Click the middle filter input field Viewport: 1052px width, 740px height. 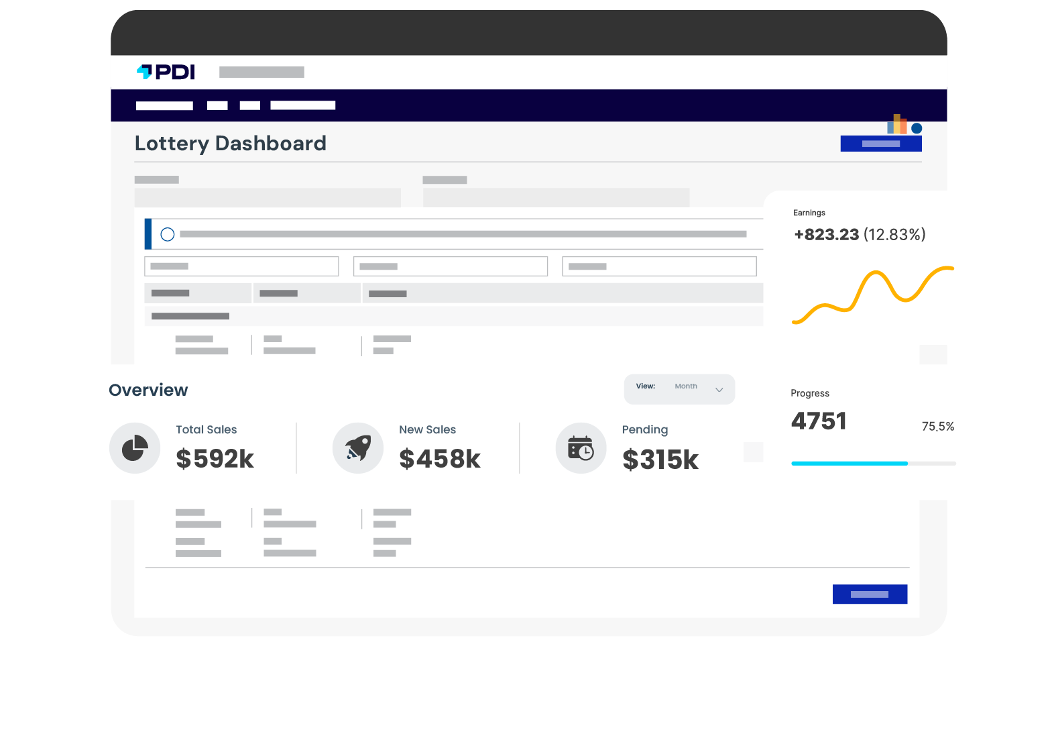(x=451, y=266)
